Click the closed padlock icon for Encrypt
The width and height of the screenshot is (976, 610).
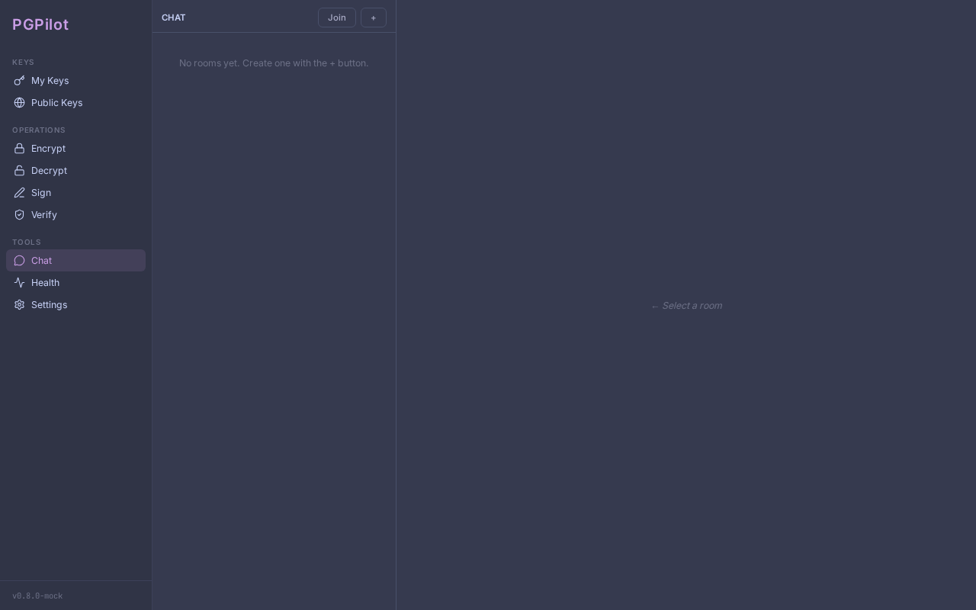point(19,149)
